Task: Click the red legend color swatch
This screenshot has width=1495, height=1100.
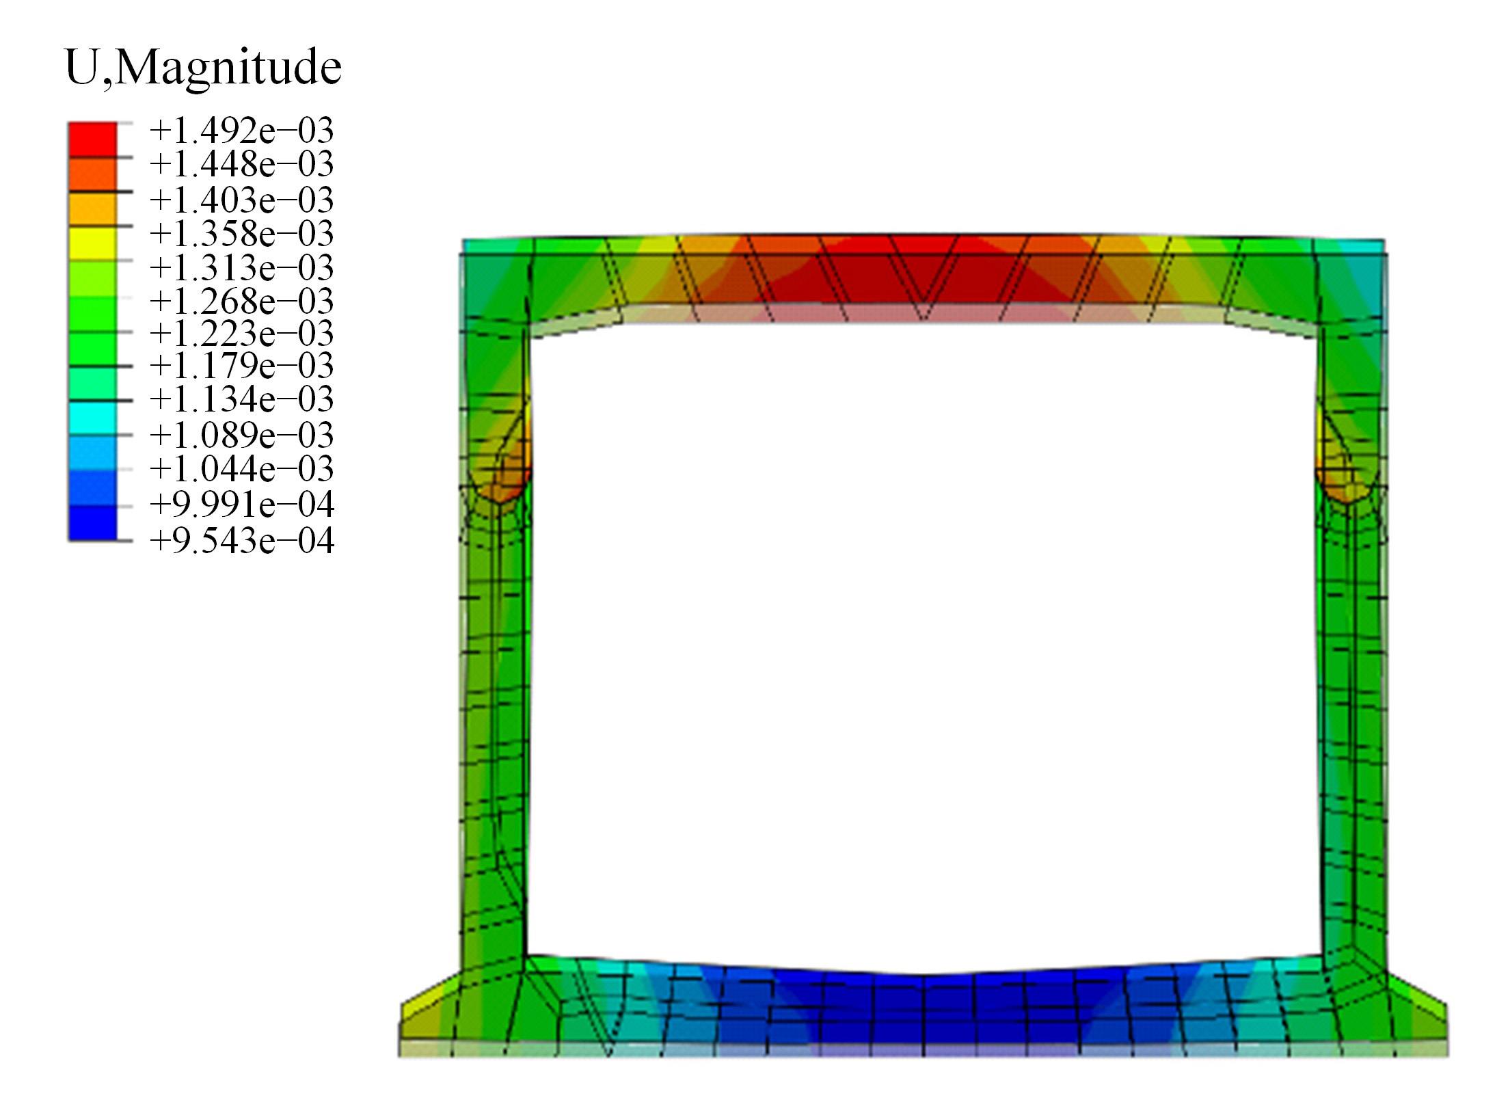Action: [92, 139]
